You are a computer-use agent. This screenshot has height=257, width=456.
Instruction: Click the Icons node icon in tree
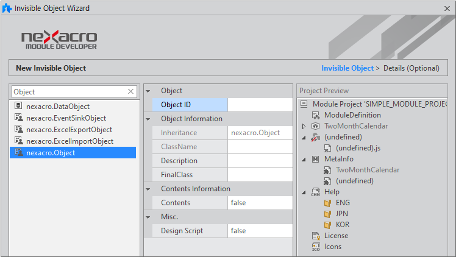click(316, 247)
